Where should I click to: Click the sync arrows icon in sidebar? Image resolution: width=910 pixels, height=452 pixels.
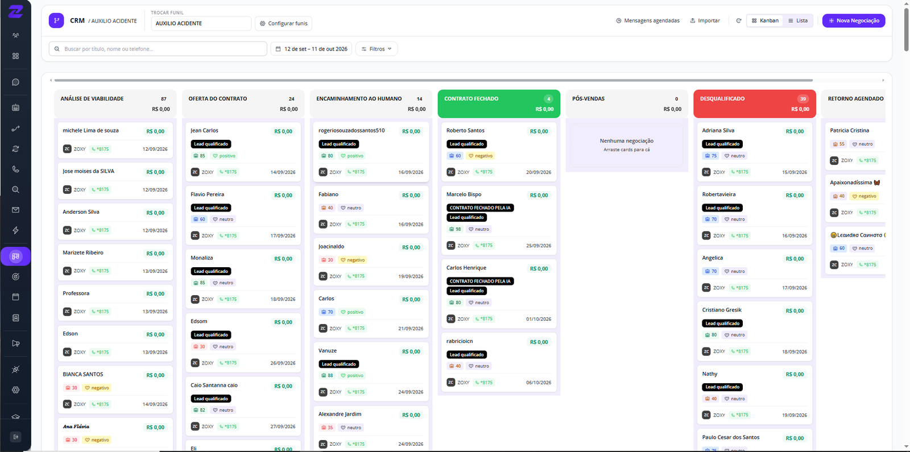15,149
